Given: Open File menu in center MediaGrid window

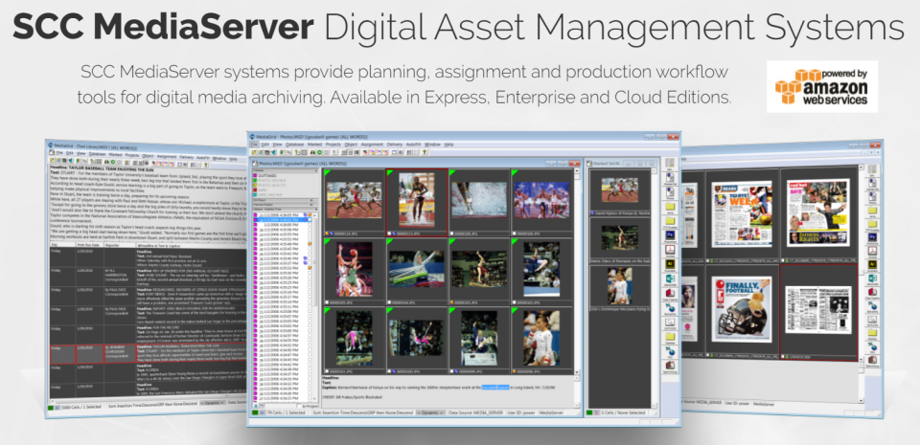Looking at the screenshot, I should coord(254,145).
